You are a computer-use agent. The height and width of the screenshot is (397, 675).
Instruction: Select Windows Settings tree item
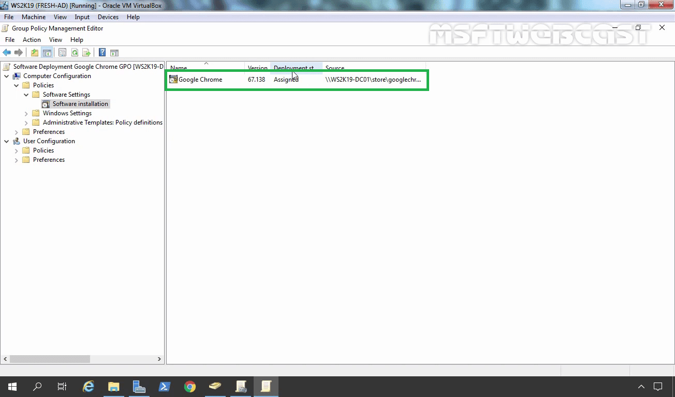click(67, 113)
